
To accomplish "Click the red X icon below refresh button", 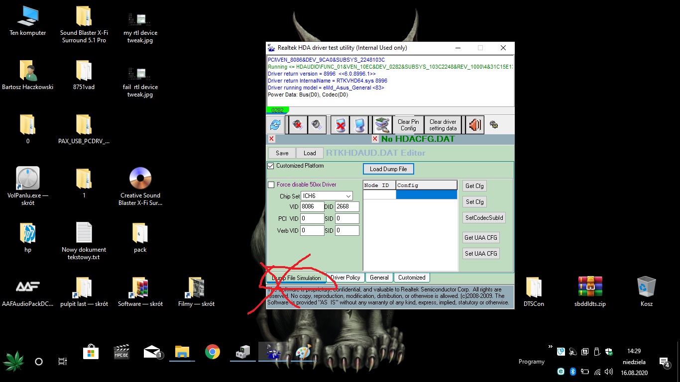I will [x=271, y=139].
